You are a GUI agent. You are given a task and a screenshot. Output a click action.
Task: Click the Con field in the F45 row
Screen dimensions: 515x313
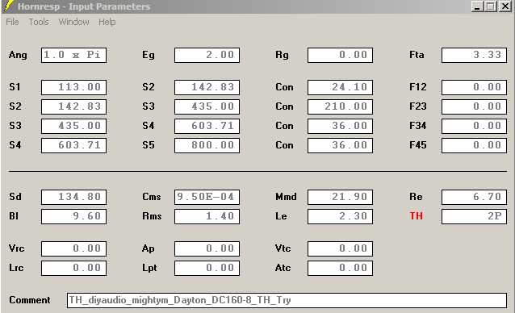[341, 145]
